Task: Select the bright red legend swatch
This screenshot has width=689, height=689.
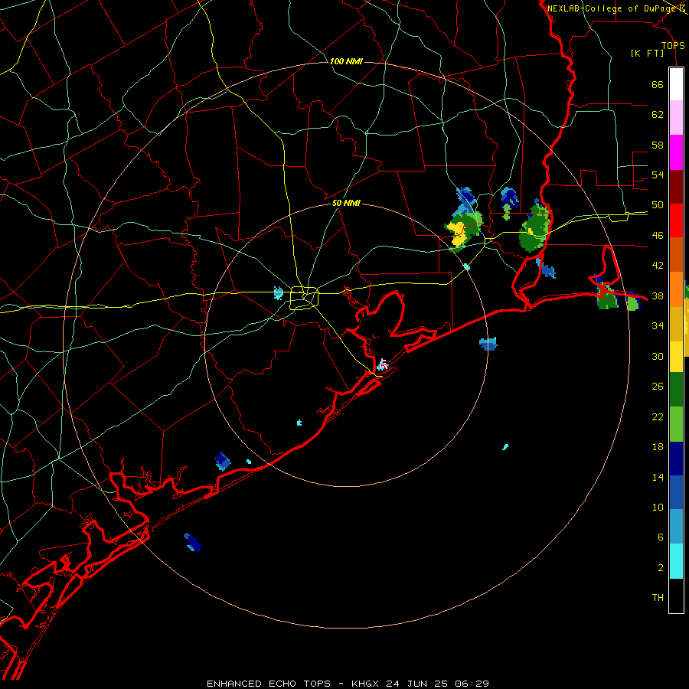Action: (676, 220)
